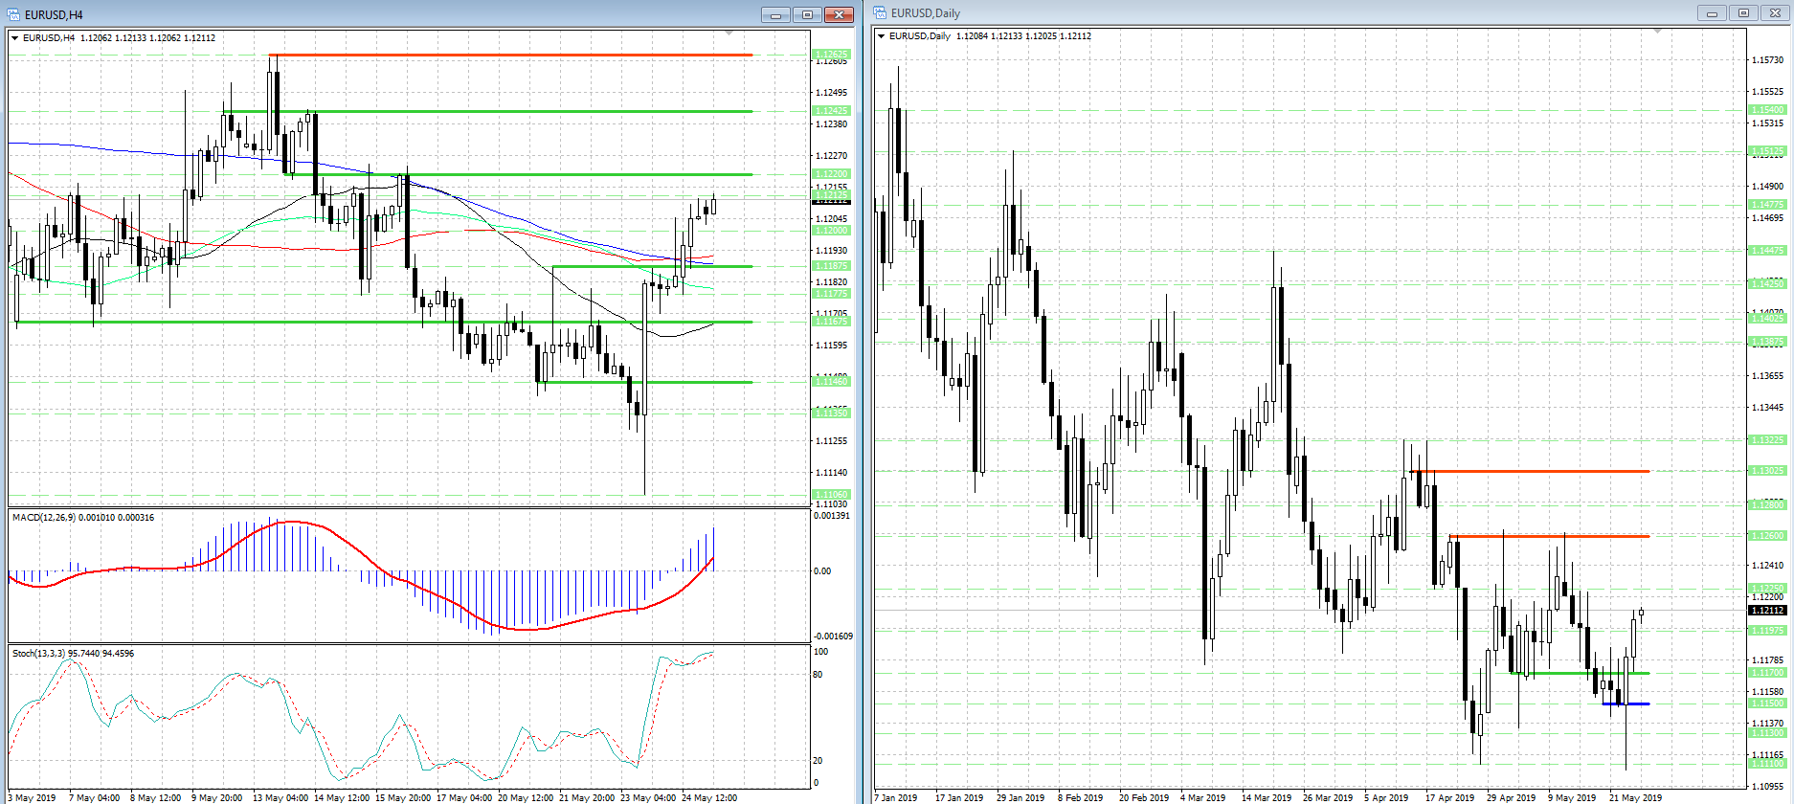Screen dimensions: 1794x804
Task: Click the '17 May 04:00' time label
Action: coord(464,798)
